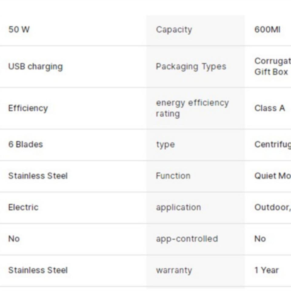Click the 'Class A' rating value
Image resolution: width=291 pixels, height=291 pixels.
269,108
